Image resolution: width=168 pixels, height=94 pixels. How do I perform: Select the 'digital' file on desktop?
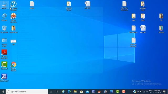pos(32,5)
